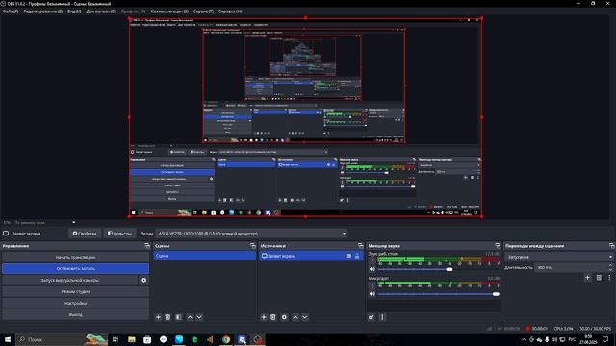Add a transition with plus icon

coord(587,278)
